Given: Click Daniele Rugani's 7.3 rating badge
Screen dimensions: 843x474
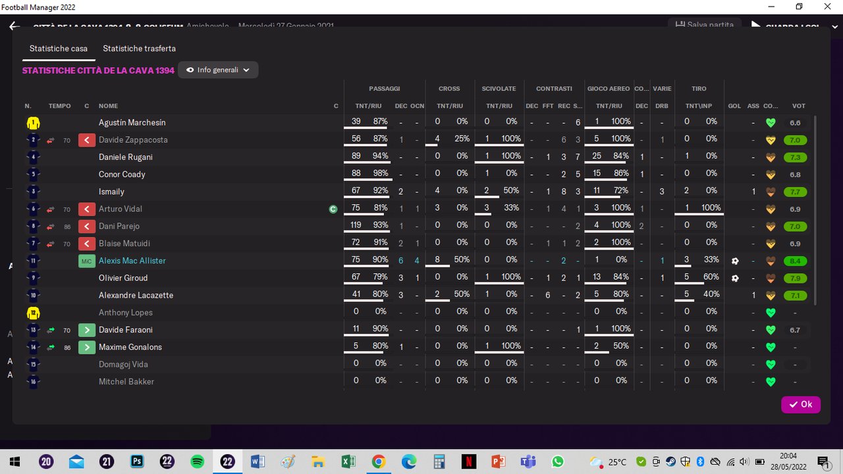Looking at the screenshot, I should (x=795, y=157).
